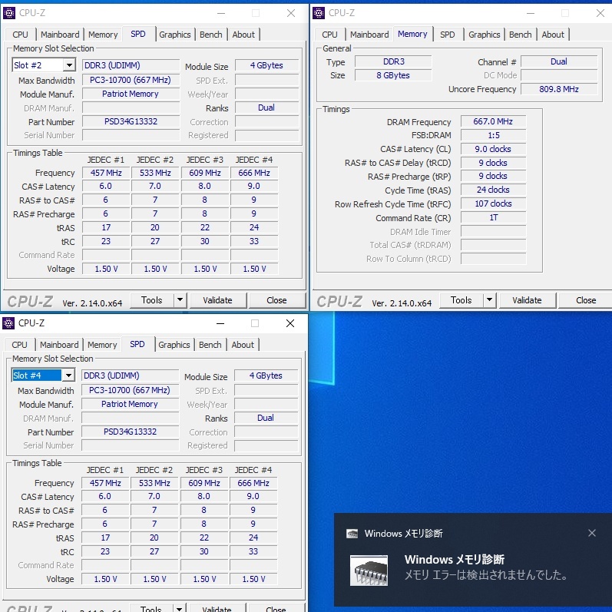Click Max Bandwidth PC3-10700 in Slot #2 window
The width and height of the screenshot is (612, 612).
[131, 81]
